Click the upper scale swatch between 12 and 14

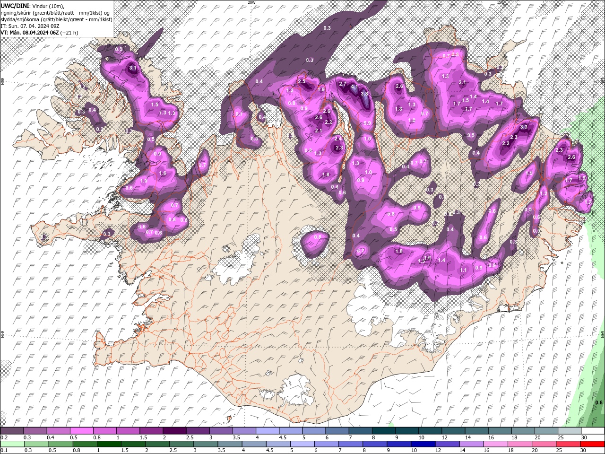(453, 430)
